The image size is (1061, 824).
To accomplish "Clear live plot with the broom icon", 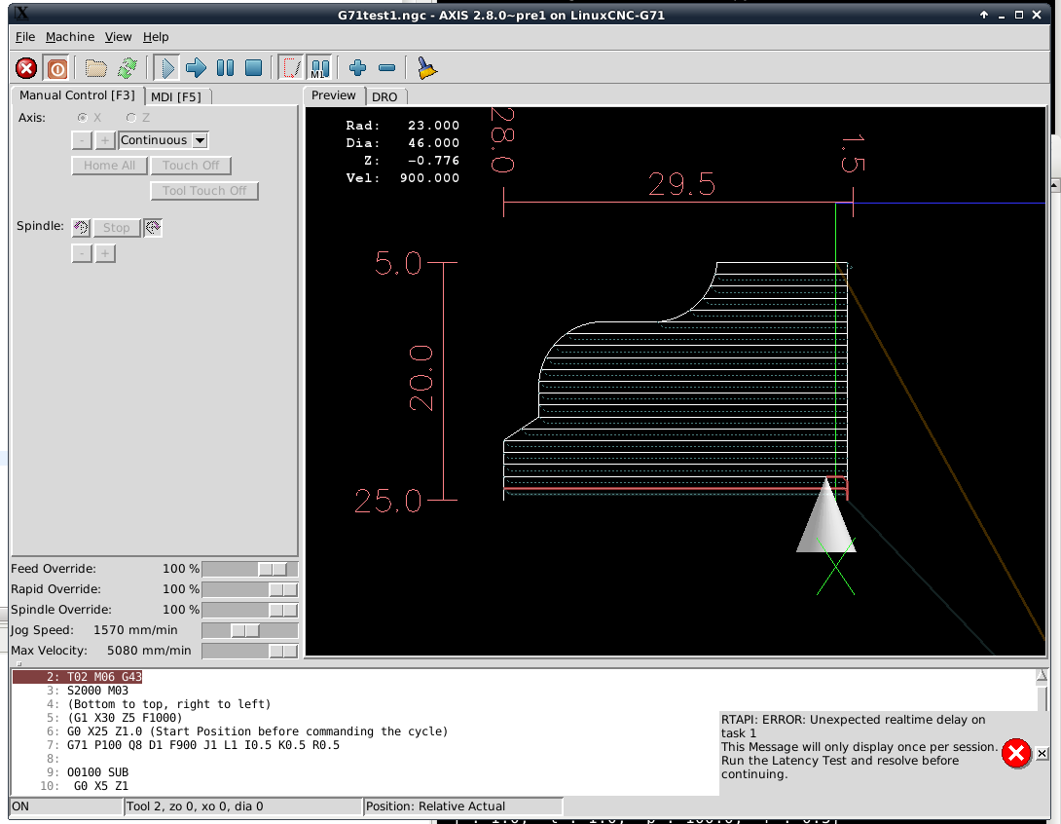I will (426, 68).
